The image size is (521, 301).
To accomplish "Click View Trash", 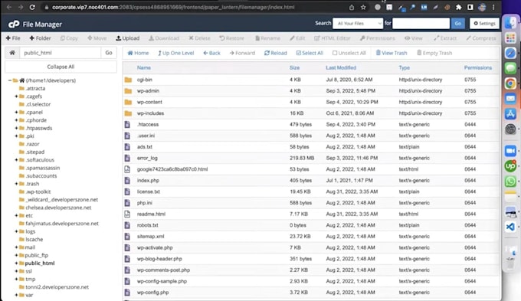I will click(x=392, y=53).
